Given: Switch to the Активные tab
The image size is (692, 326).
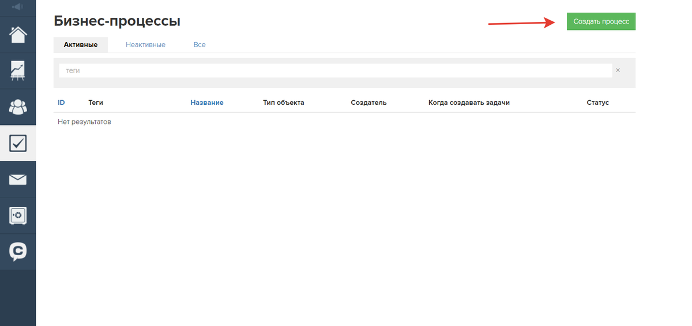Looking at the screenshot, I should point(81,45).
